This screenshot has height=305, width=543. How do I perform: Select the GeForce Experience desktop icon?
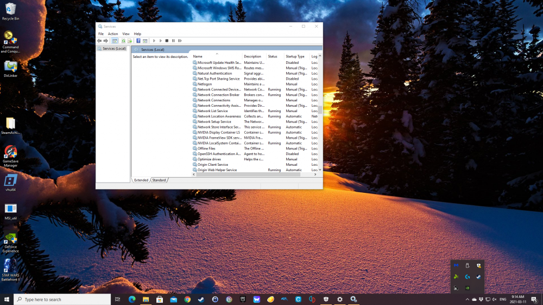point(10,243)
